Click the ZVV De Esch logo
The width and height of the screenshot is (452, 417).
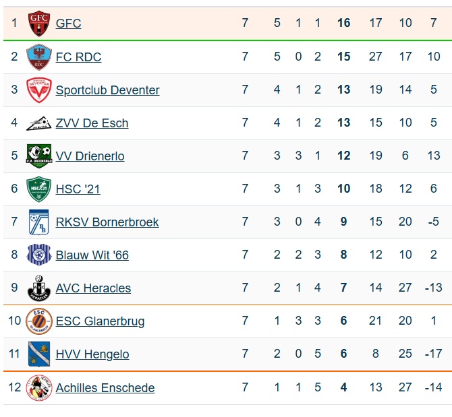click(x=38, y=123)
